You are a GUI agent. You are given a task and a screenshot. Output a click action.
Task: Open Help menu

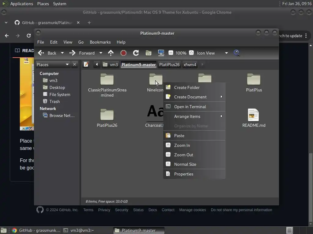coord(121,42)
